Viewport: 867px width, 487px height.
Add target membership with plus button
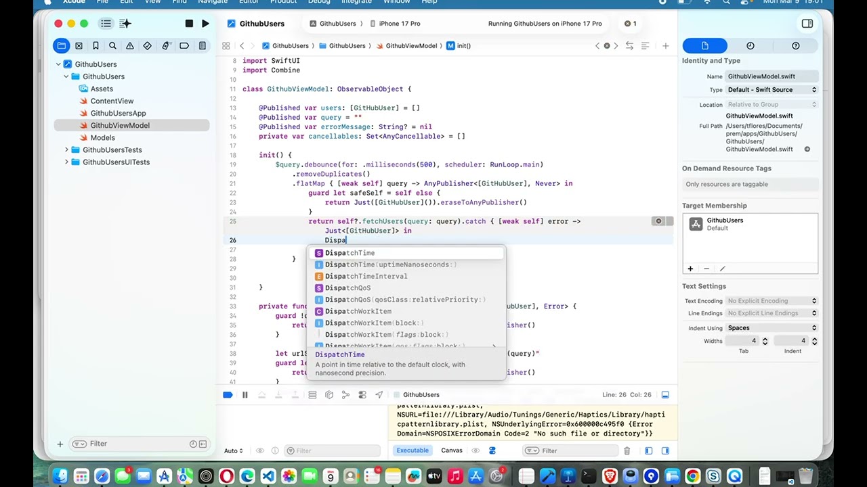click(690, 269)
